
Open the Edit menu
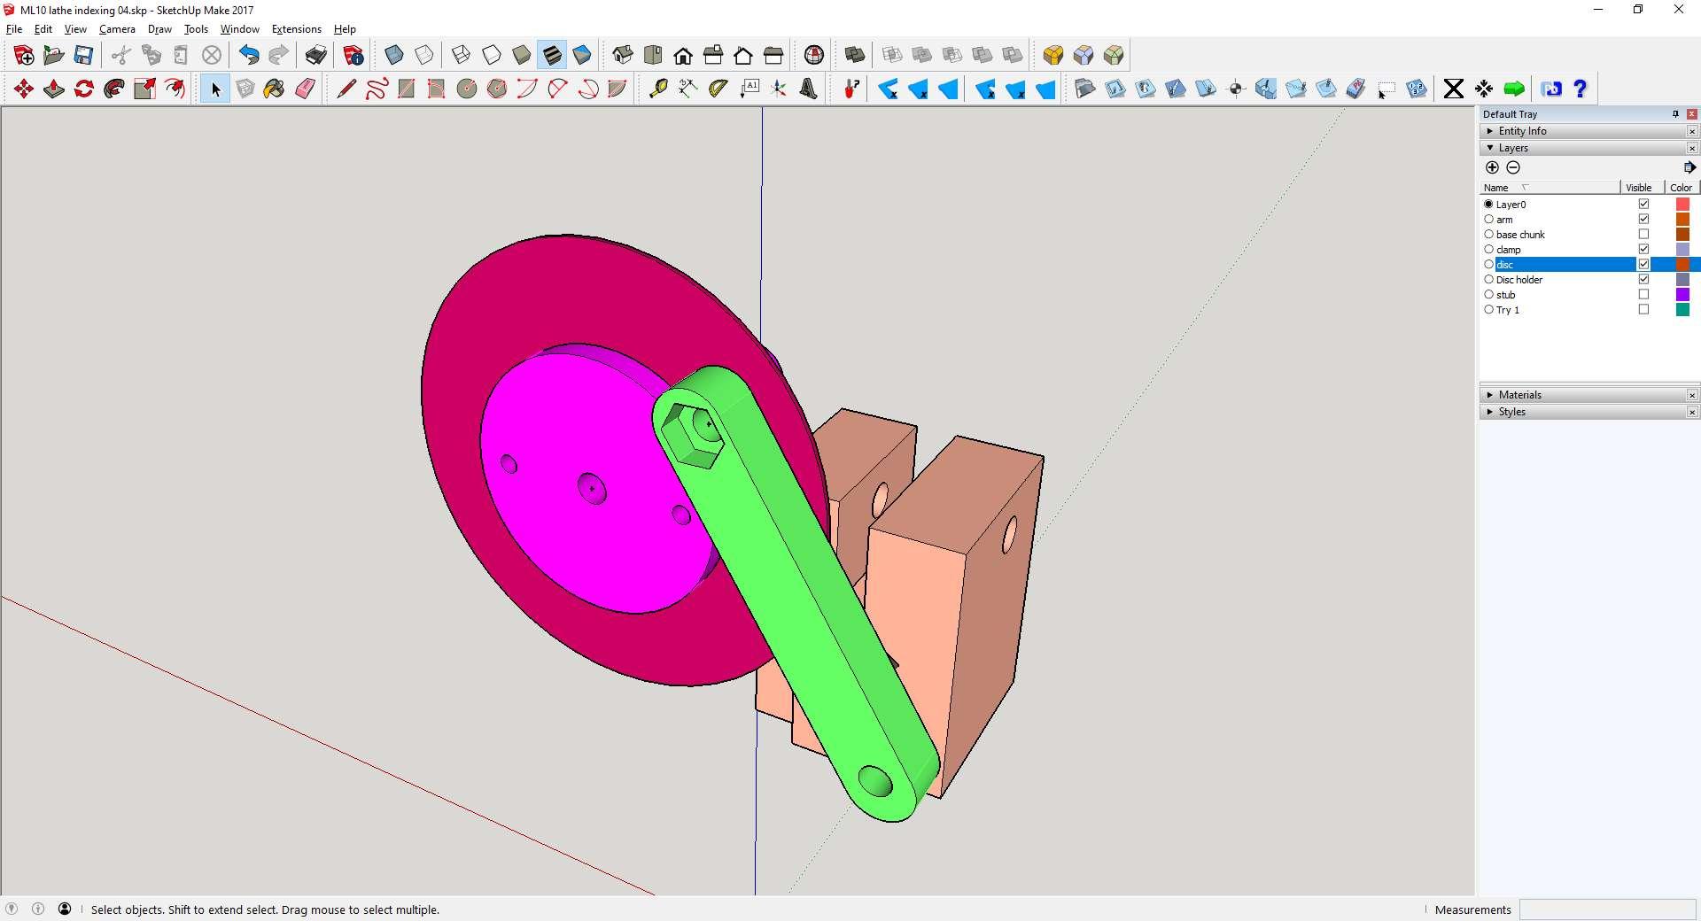pyautogui.click(x=43, y=29)
